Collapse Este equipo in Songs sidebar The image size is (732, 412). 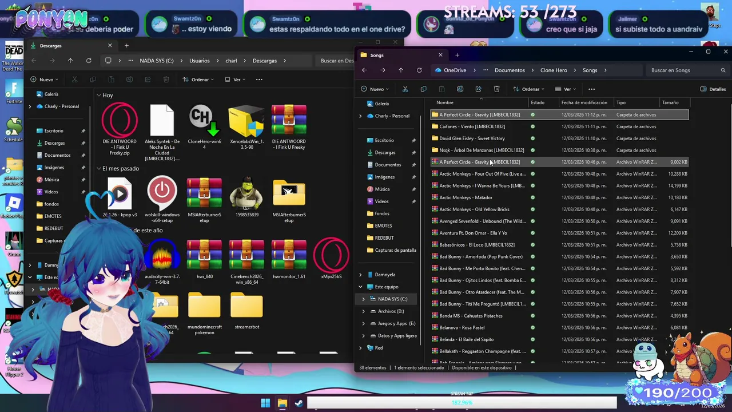[360, 287]
